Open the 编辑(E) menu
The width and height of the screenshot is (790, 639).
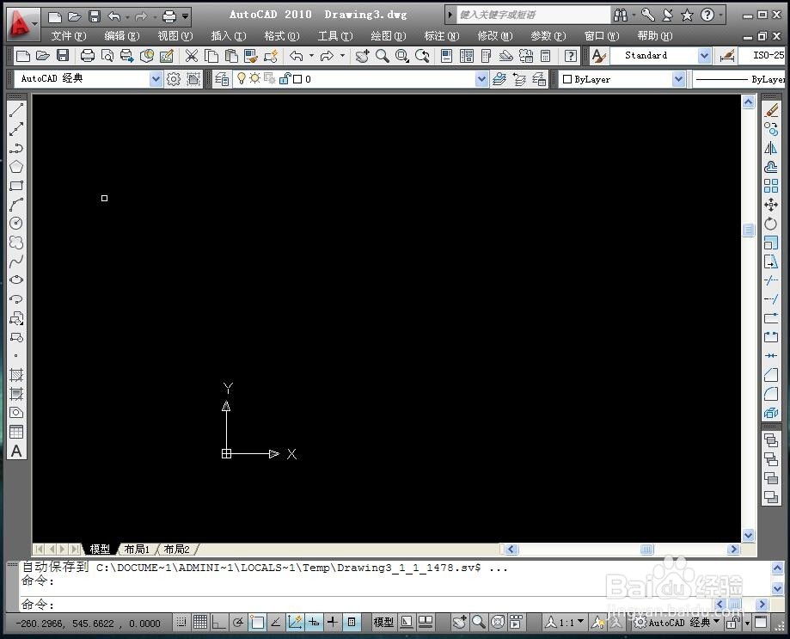pos(121,36)
